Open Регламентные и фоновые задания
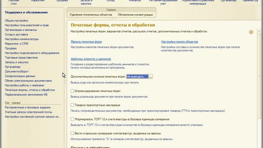Viewport: 263px width, 148px height. (x=28, y=107)
